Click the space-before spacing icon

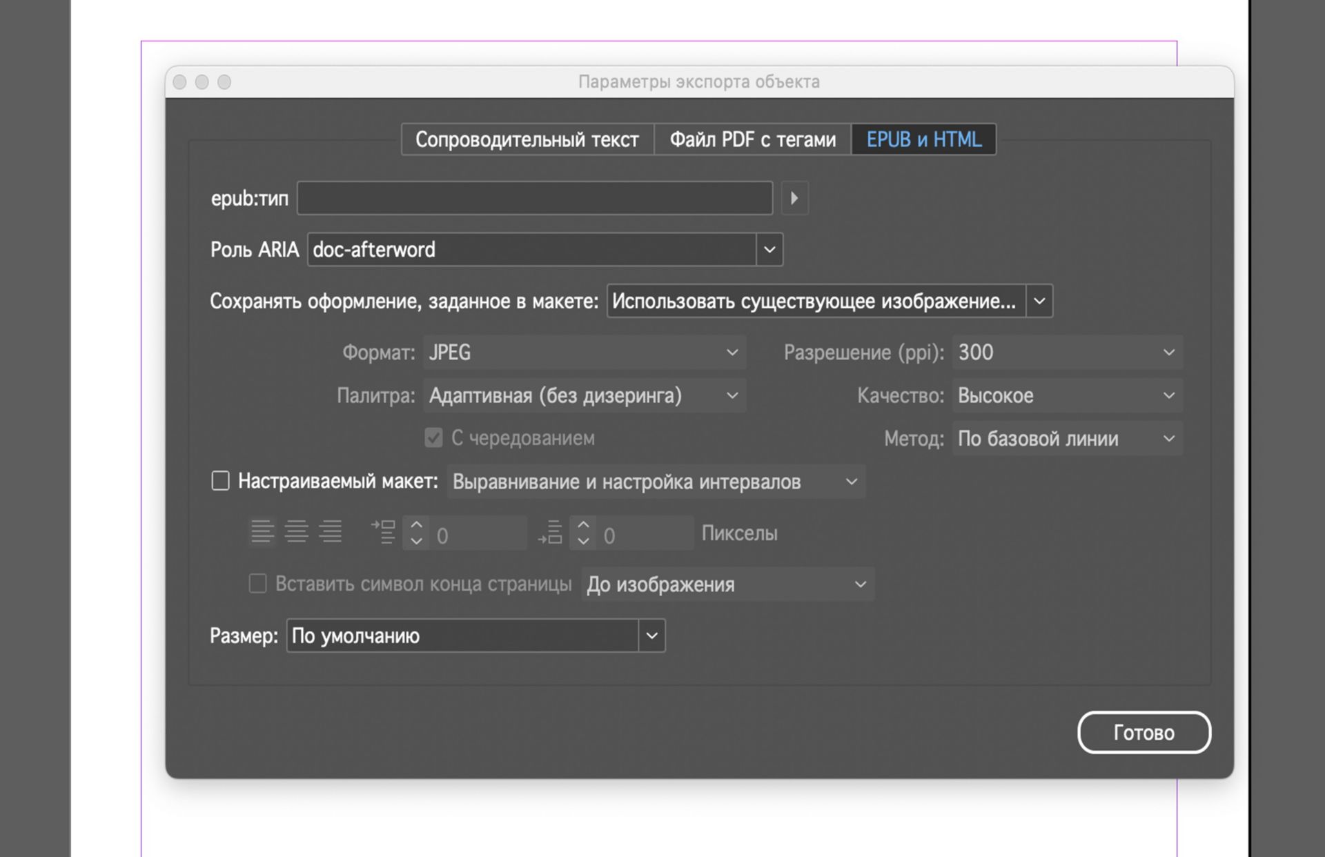pos(384,531)
